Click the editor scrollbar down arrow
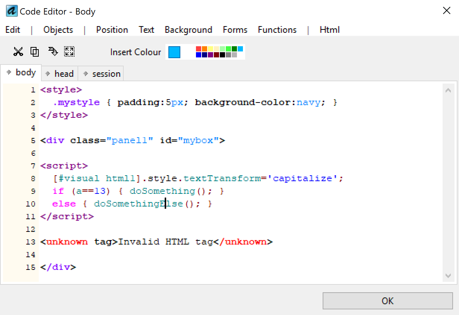The image size is (459, 315). (448, 276)
